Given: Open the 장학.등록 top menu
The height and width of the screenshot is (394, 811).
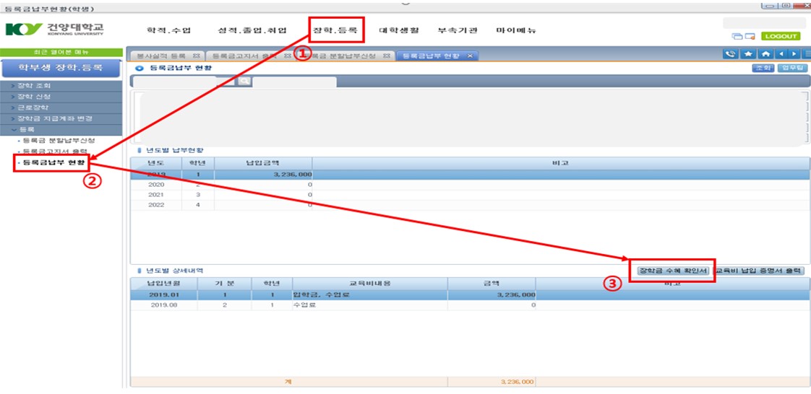Looking at the screenshot, I should 335,31.
